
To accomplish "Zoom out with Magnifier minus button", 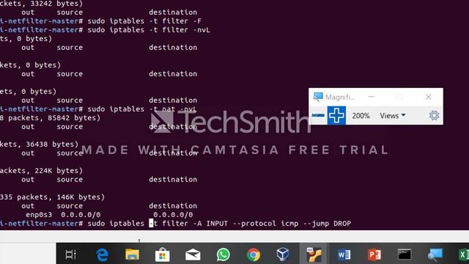I will click(318, 115).
